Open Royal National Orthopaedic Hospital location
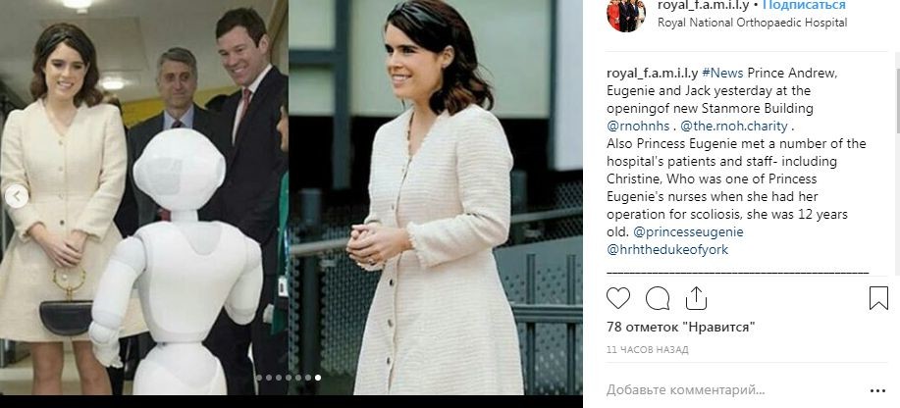The width and height of the screenshot is (900, 408). click(x=752, y=23)
